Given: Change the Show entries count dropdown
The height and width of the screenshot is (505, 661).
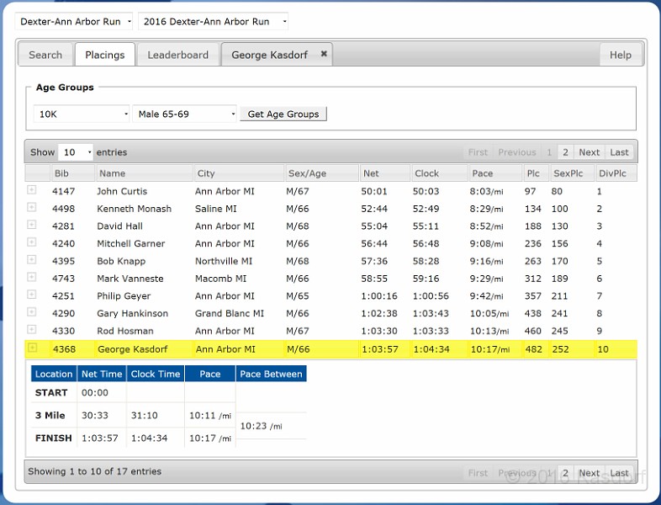Looking at the screenshot, I should (x=76, y=152).
